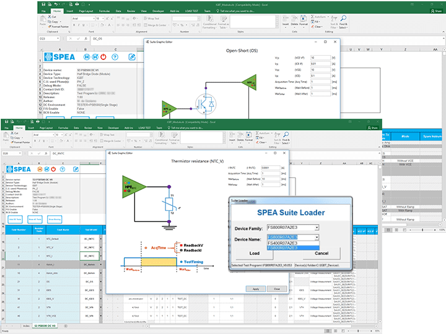The image size is (446, 334).
Task: Click the VCE VF value field in the Open-Short editor
Action: (x=320, y=58)
